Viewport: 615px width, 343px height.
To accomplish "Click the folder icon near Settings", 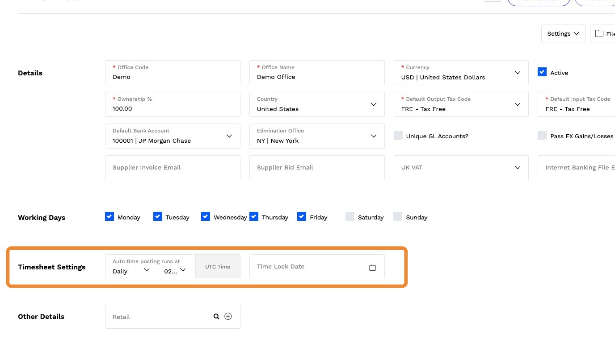I will click(599, 33).
